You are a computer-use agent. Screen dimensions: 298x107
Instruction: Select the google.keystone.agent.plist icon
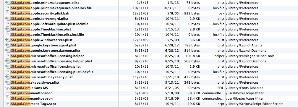coord(7,46)
